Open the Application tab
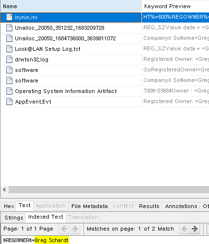Screen dimensions: 209x244 51,206
